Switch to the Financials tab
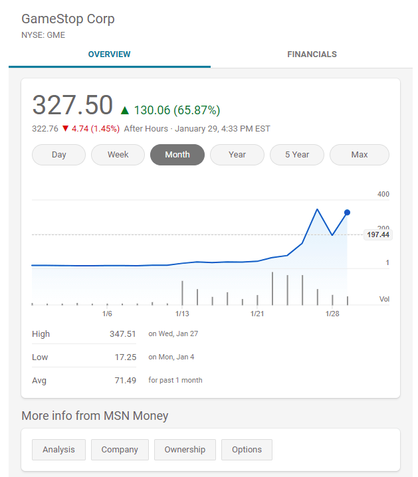This screenshot has height=477, width=418. click(x=312, y=54)
